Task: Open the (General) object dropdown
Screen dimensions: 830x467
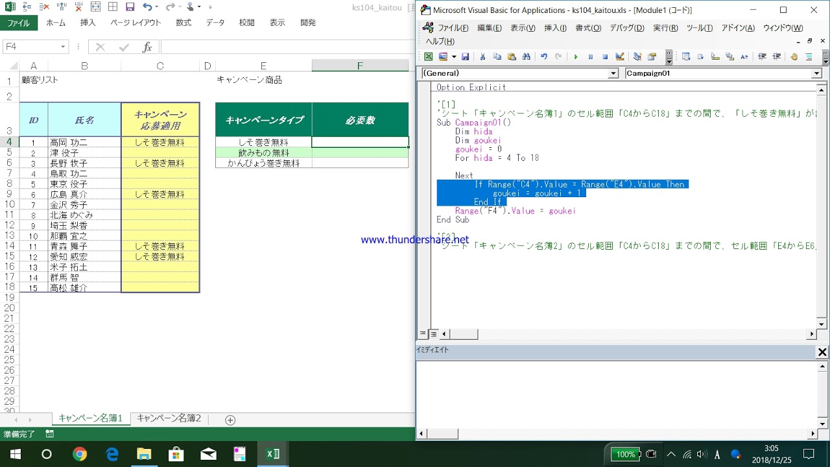Action: (x=613, y=74)
